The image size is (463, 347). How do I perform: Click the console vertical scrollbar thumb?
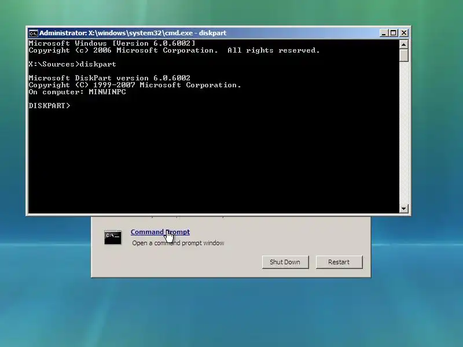coord(403,56)
